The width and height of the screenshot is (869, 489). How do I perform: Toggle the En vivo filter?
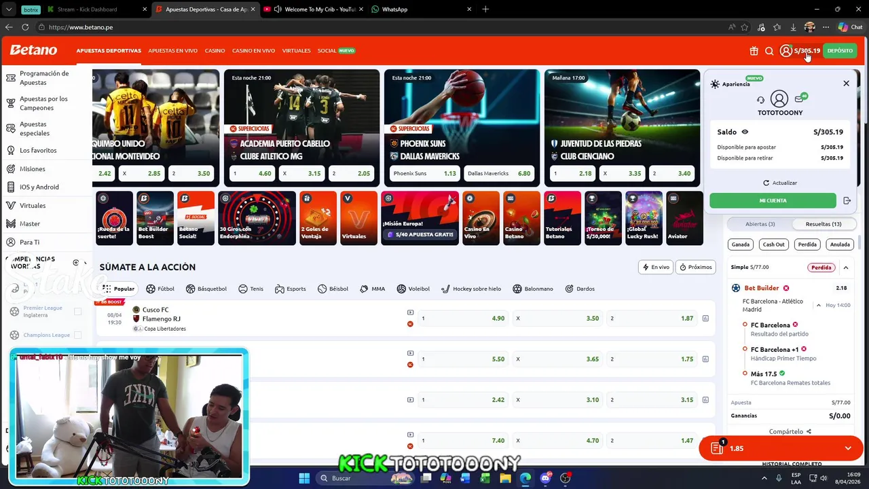(x=656, y=267)
